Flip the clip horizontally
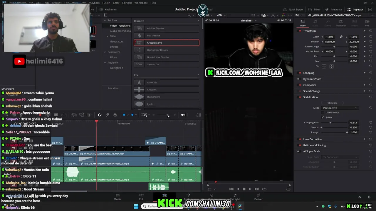The width and height of the screenshot is (376, 211). tap(324, 67)
